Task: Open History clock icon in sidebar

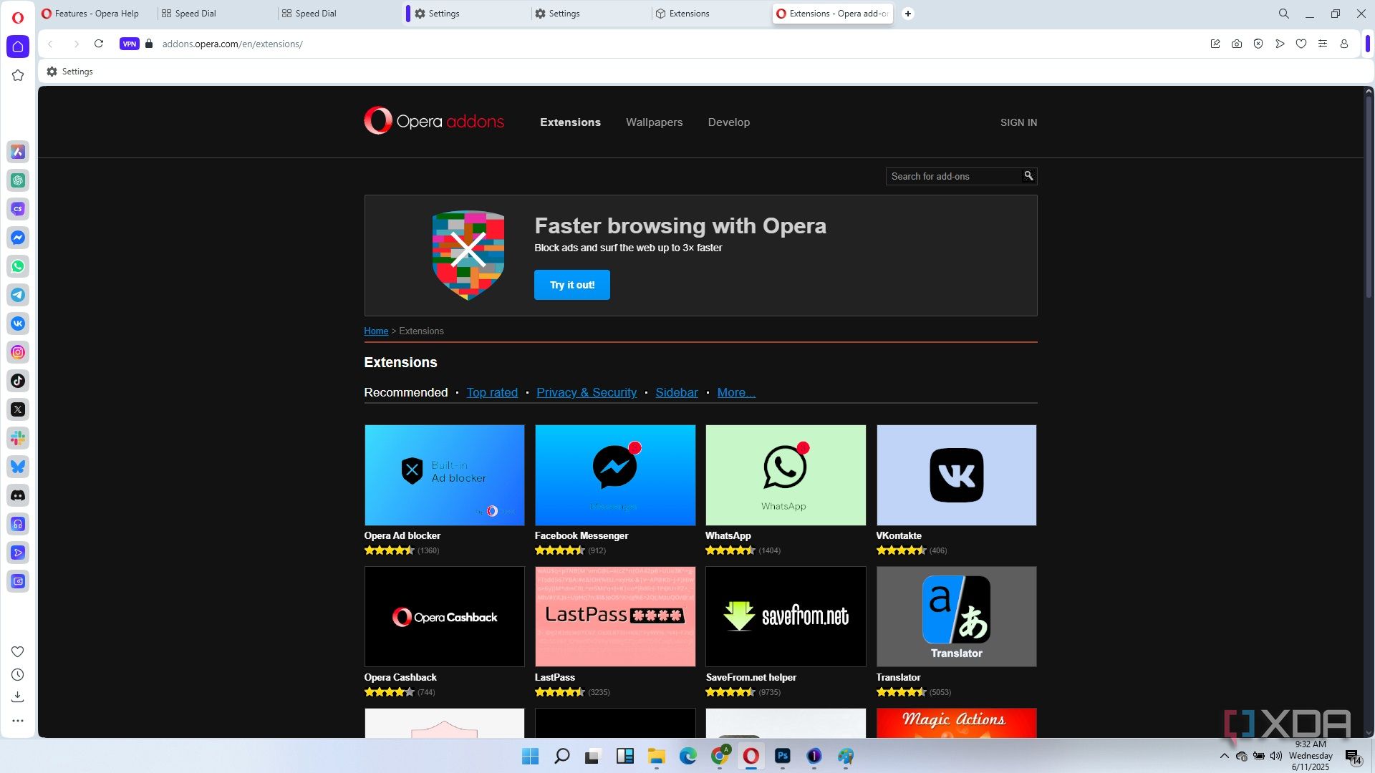Action: pos(18,675)
